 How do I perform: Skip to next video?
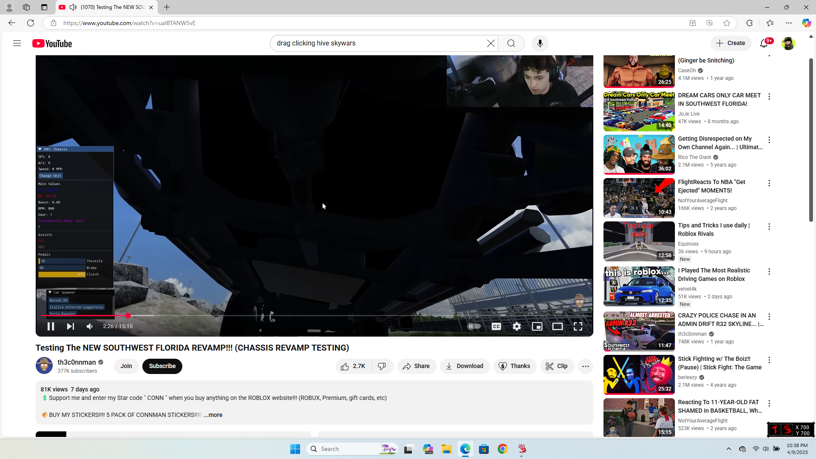71,326
